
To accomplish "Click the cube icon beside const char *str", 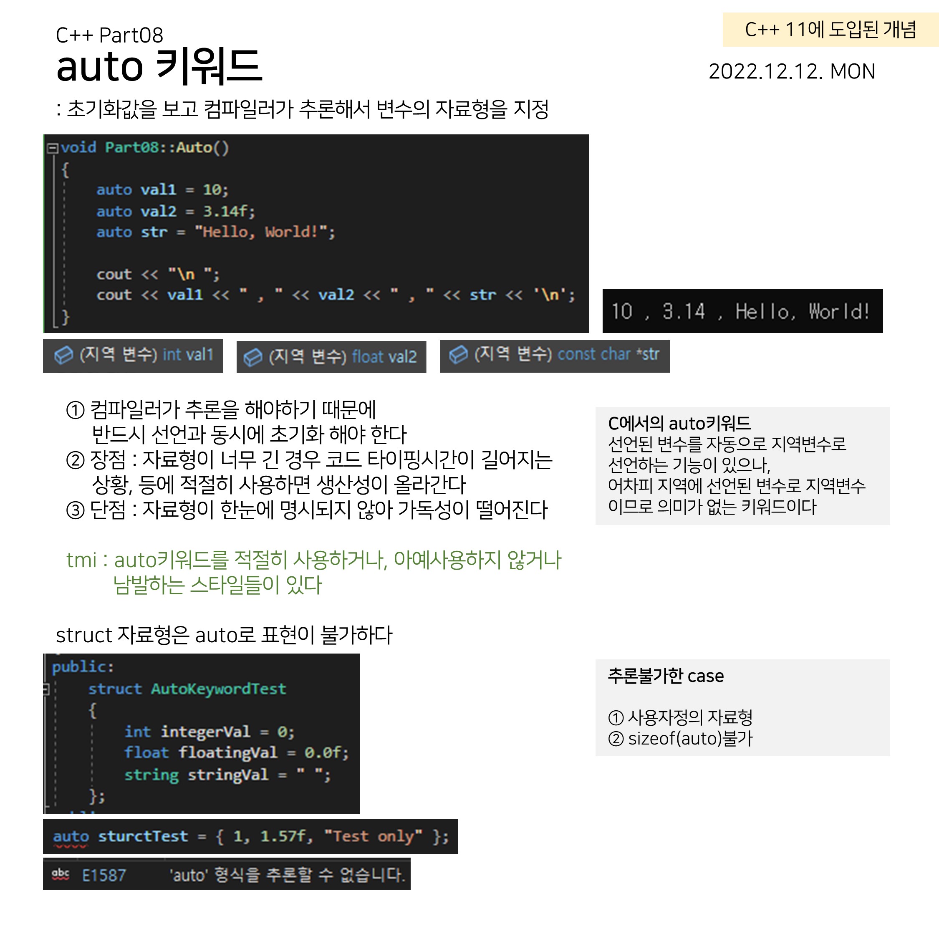I will coord(458,355).
